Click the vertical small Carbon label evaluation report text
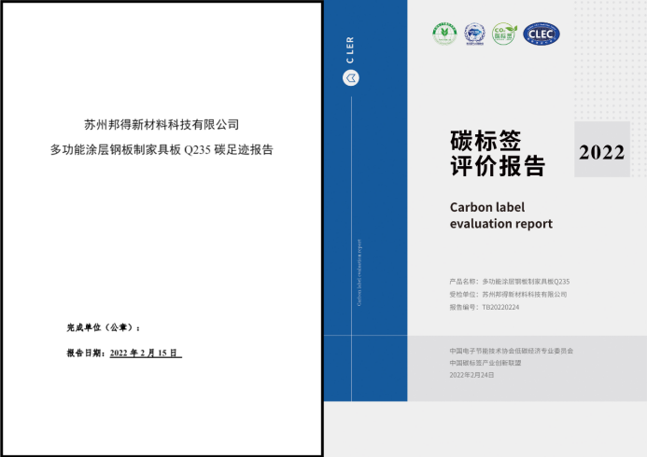647x457 pixels. 359,272
